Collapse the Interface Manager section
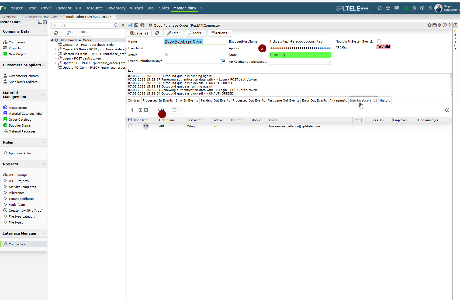Image resolution: width=460 pixels, height=300 pixels. tap(44, 233)
